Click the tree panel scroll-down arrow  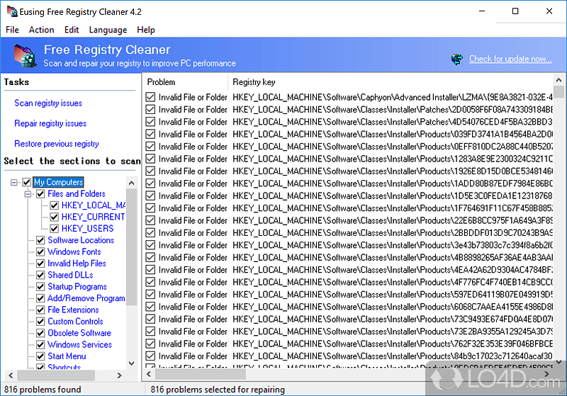131,363
